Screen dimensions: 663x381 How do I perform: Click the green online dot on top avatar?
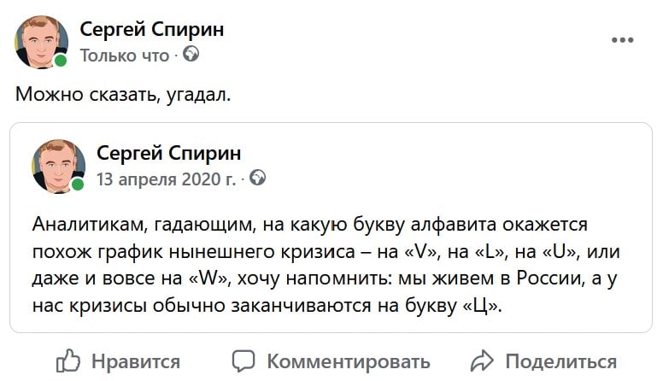61,62
